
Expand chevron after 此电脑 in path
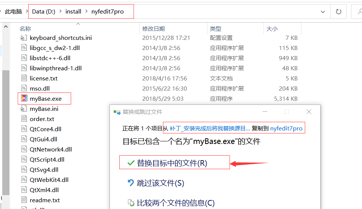coord(27,11)
